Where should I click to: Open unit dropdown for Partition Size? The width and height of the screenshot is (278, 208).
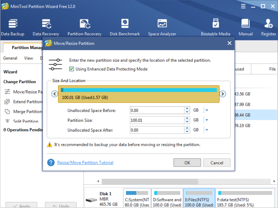207,120
